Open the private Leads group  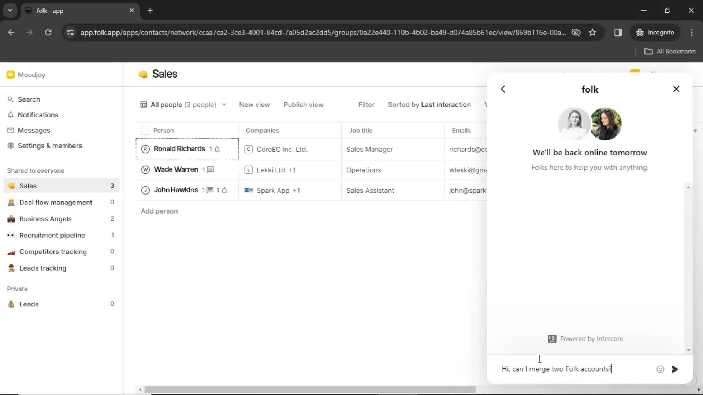click(61, 304)
